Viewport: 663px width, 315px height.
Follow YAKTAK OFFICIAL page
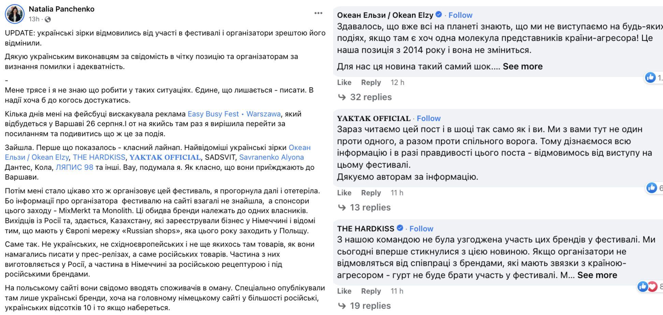(x=429, y=118)
